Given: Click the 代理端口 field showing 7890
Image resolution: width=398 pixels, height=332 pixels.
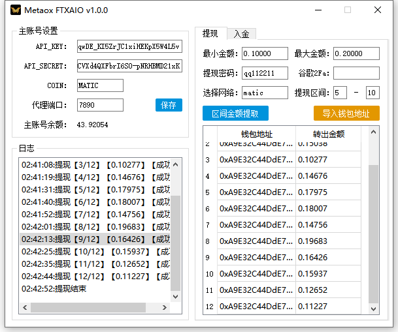Looking at the screenshot, I should (x=99, y=105).
